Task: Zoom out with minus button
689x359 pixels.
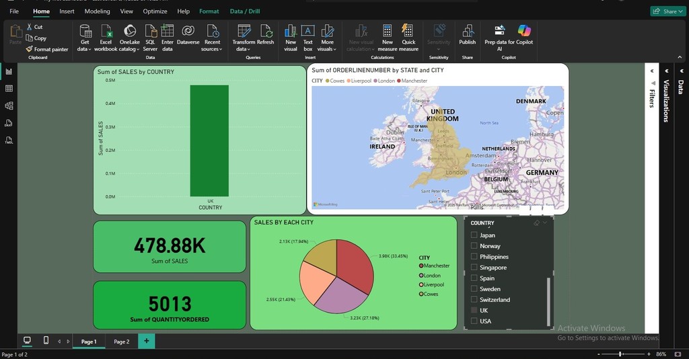Action: click(x=598, y=354)
